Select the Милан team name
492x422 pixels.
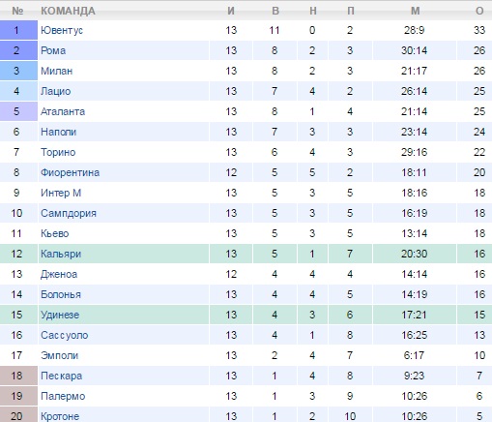point(56,71)
